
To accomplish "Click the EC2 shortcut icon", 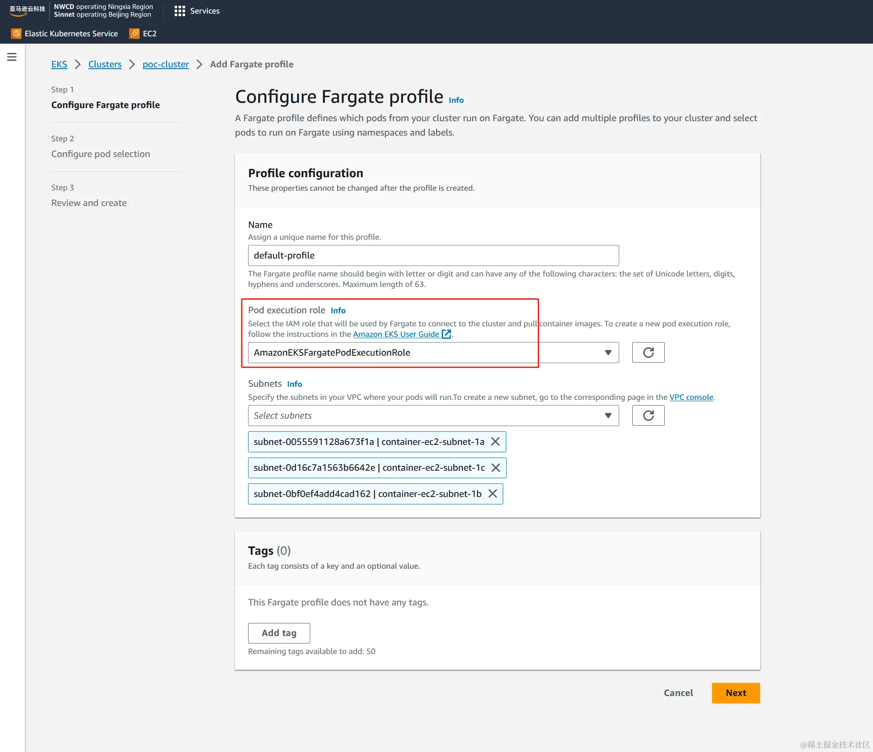I will pyautogui.click(x=134, y=34).
